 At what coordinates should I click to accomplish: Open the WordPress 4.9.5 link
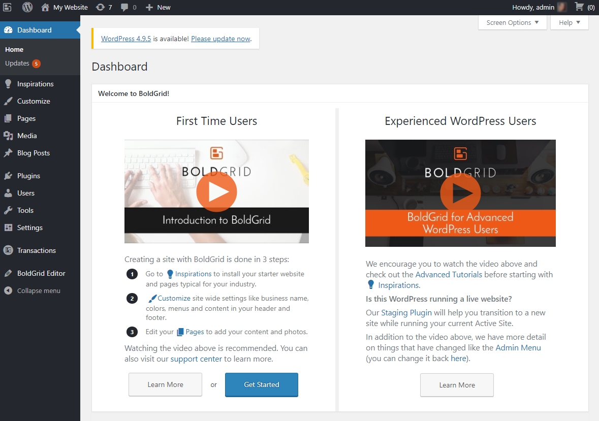click(126, 39)
